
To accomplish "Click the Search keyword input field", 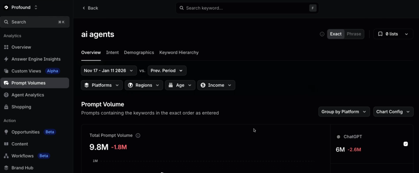I will pyautogui.click(x=247, y=8).
